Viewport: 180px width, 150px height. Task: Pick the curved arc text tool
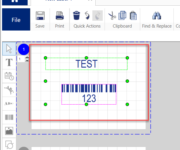[9, 89]
